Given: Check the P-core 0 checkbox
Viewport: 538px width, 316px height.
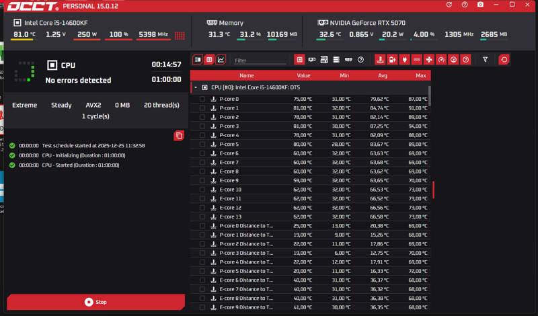Looking at the screenshot, I should pos(202,99).
